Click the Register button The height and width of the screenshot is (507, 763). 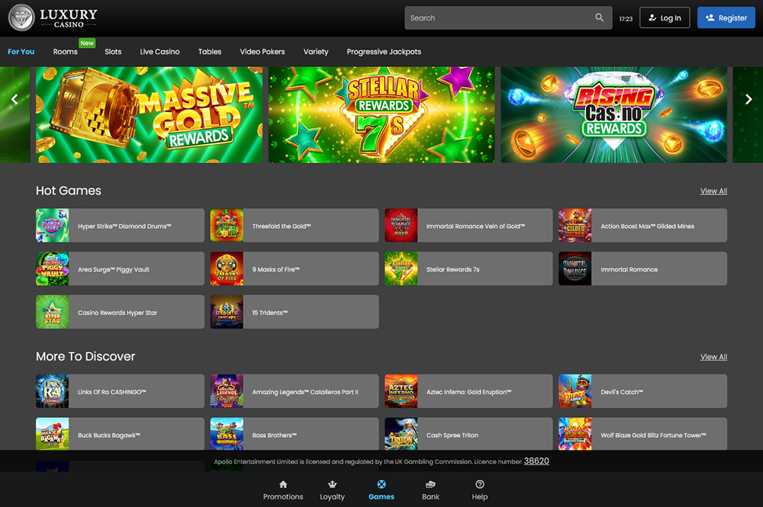(x=726, y=18)
